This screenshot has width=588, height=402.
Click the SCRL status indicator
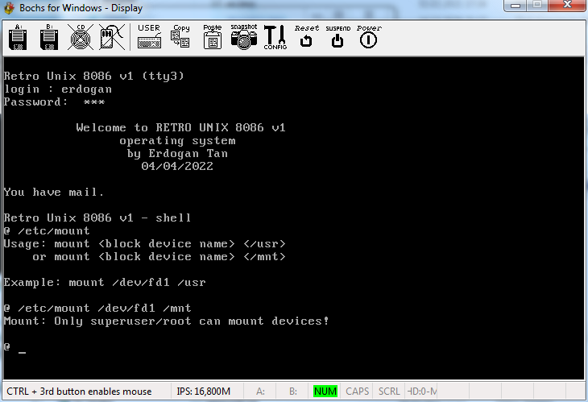pyautogui.click(x=389, y=392)
